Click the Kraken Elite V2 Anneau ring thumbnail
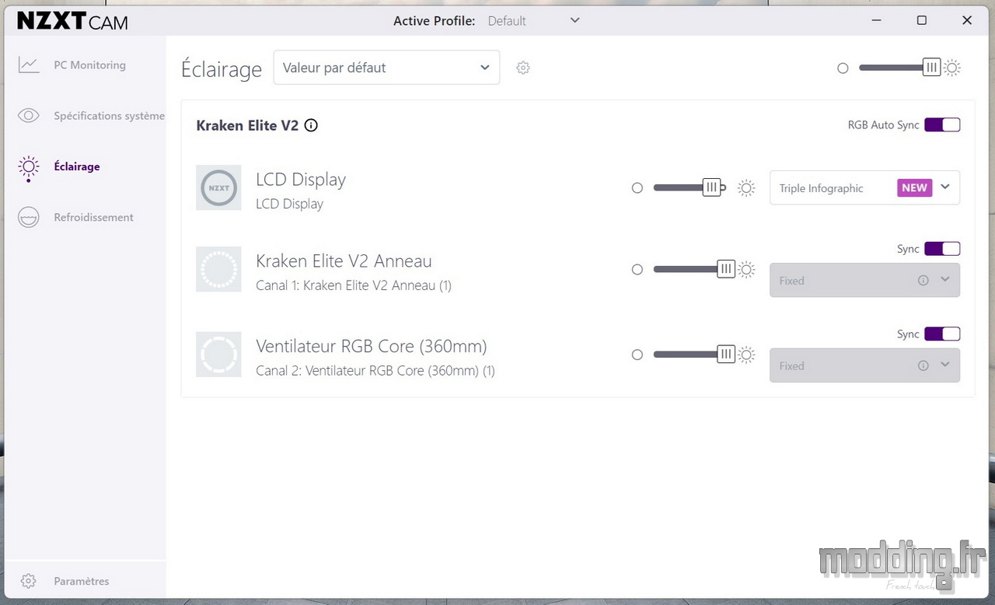Viewport: 995px width, 605px height. click(x=218, y=269)
